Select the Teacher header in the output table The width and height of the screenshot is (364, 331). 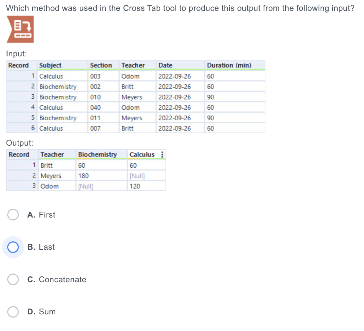click(x=57, y=154)
